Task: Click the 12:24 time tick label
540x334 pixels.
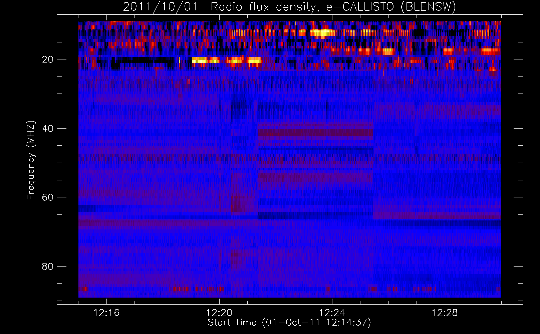Action: 332,313
